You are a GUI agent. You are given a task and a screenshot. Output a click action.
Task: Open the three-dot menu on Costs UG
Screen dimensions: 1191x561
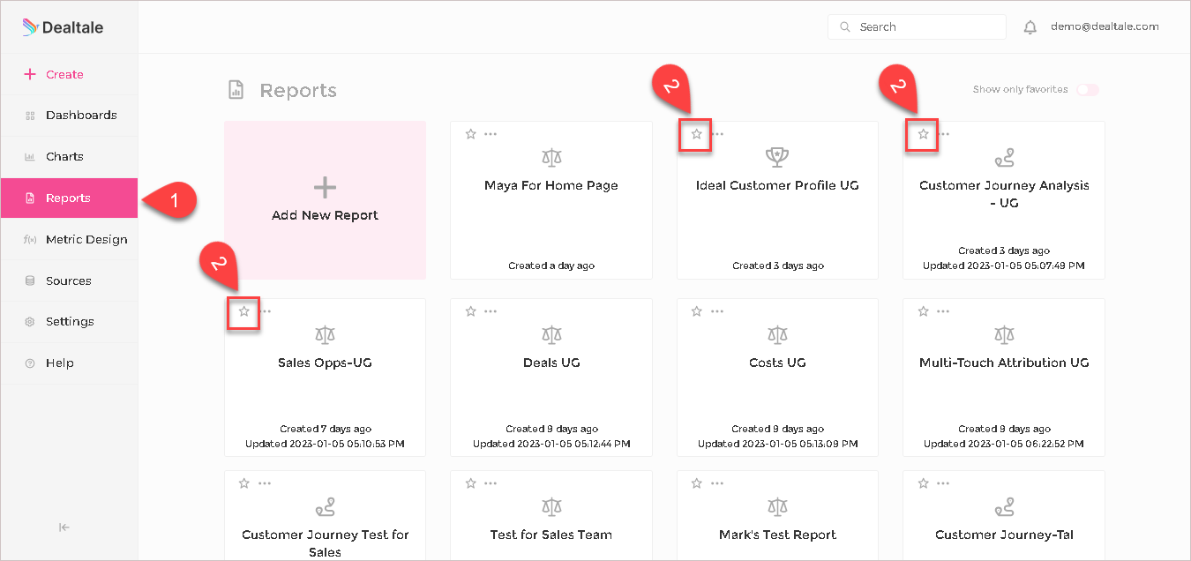(x=717, y=311)
